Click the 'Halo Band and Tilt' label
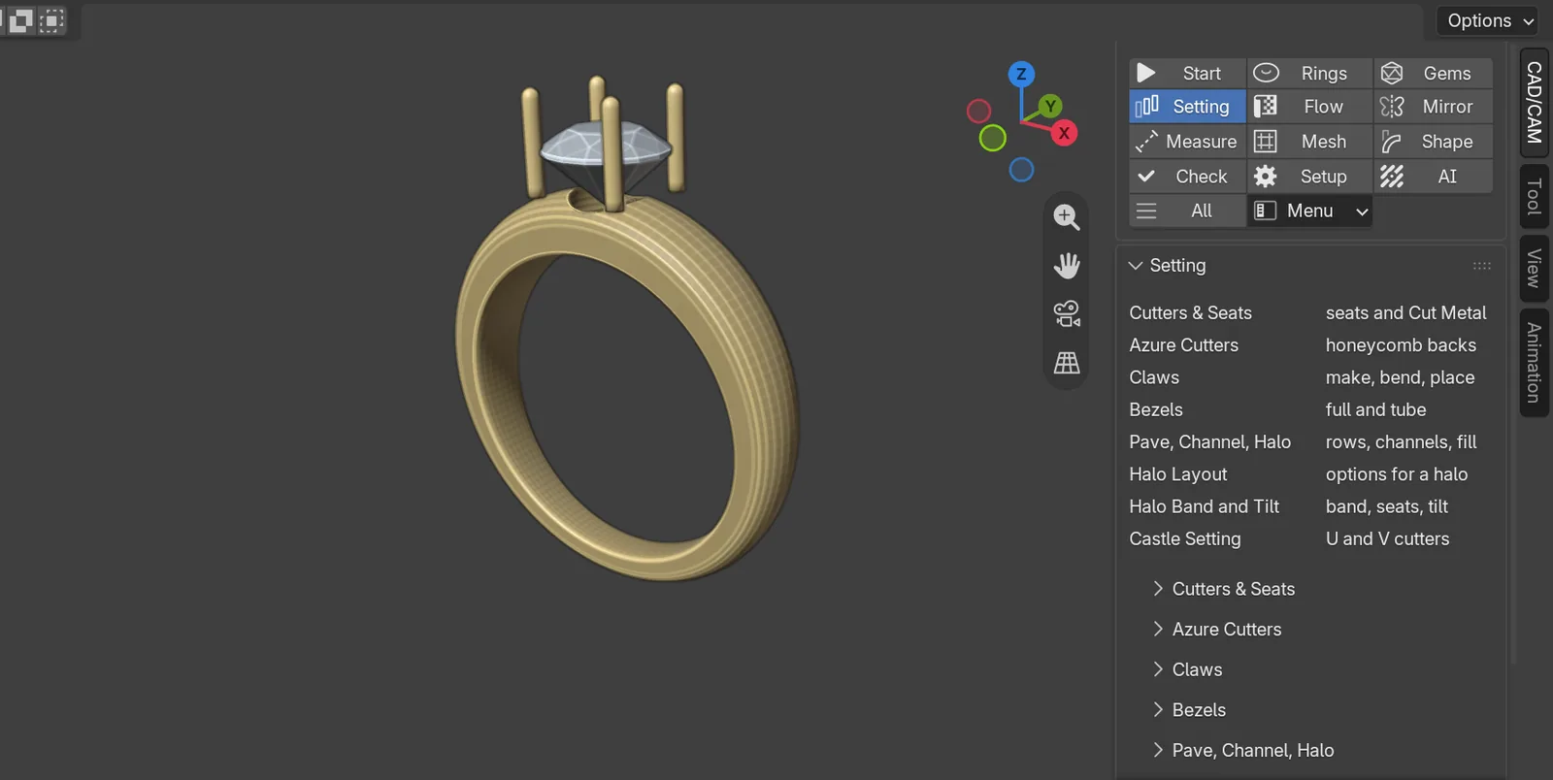The width and height of the screenshot is (1553, 780). pyautogui.click(x=1205, y=506)
